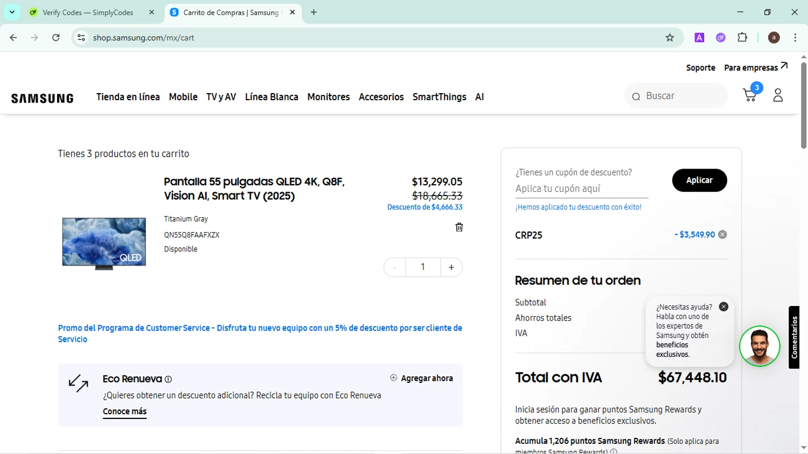
Task: Open a new browser tab
Action: 314,12
